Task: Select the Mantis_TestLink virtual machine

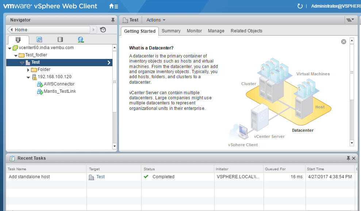Action: click(x=60, y=91)
